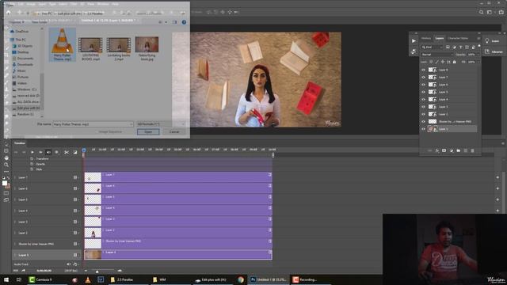This screenshot has width=507, height=285.
Task: Toggle the audio playback speaker in Timeline toolbar
Action: point(49,152)
